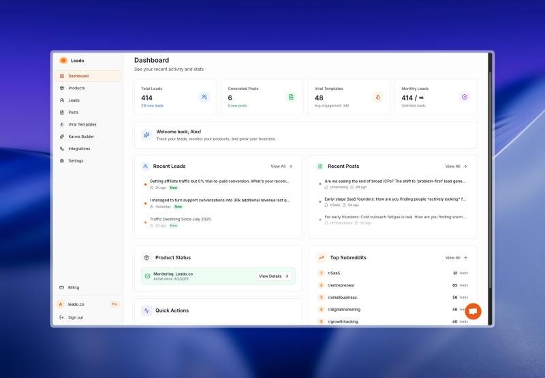The image size is (545, 378).
Task: Click the Total Leads people icon
Action: [x=204, y=97]
